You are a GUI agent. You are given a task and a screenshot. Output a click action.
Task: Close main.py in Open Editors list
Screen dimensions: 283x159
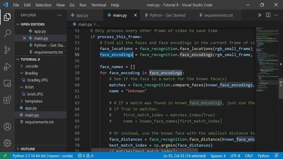pos(24,38)
